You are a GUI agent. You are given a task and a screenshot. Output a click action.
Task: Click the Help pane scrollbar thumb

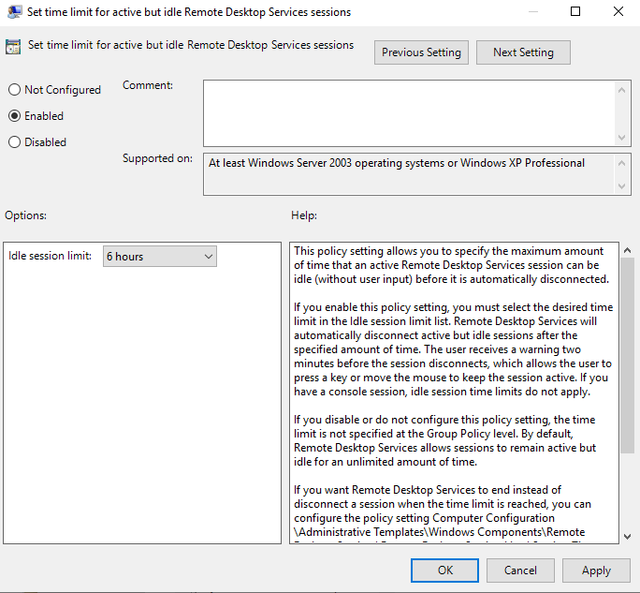coord(627,356)
